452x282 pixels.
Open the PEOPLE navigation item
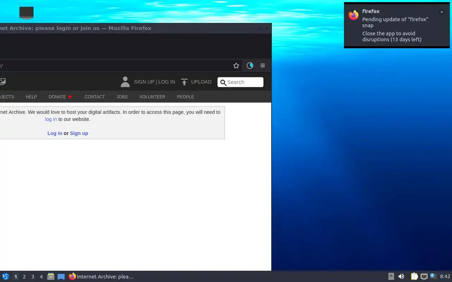(185, 97)
